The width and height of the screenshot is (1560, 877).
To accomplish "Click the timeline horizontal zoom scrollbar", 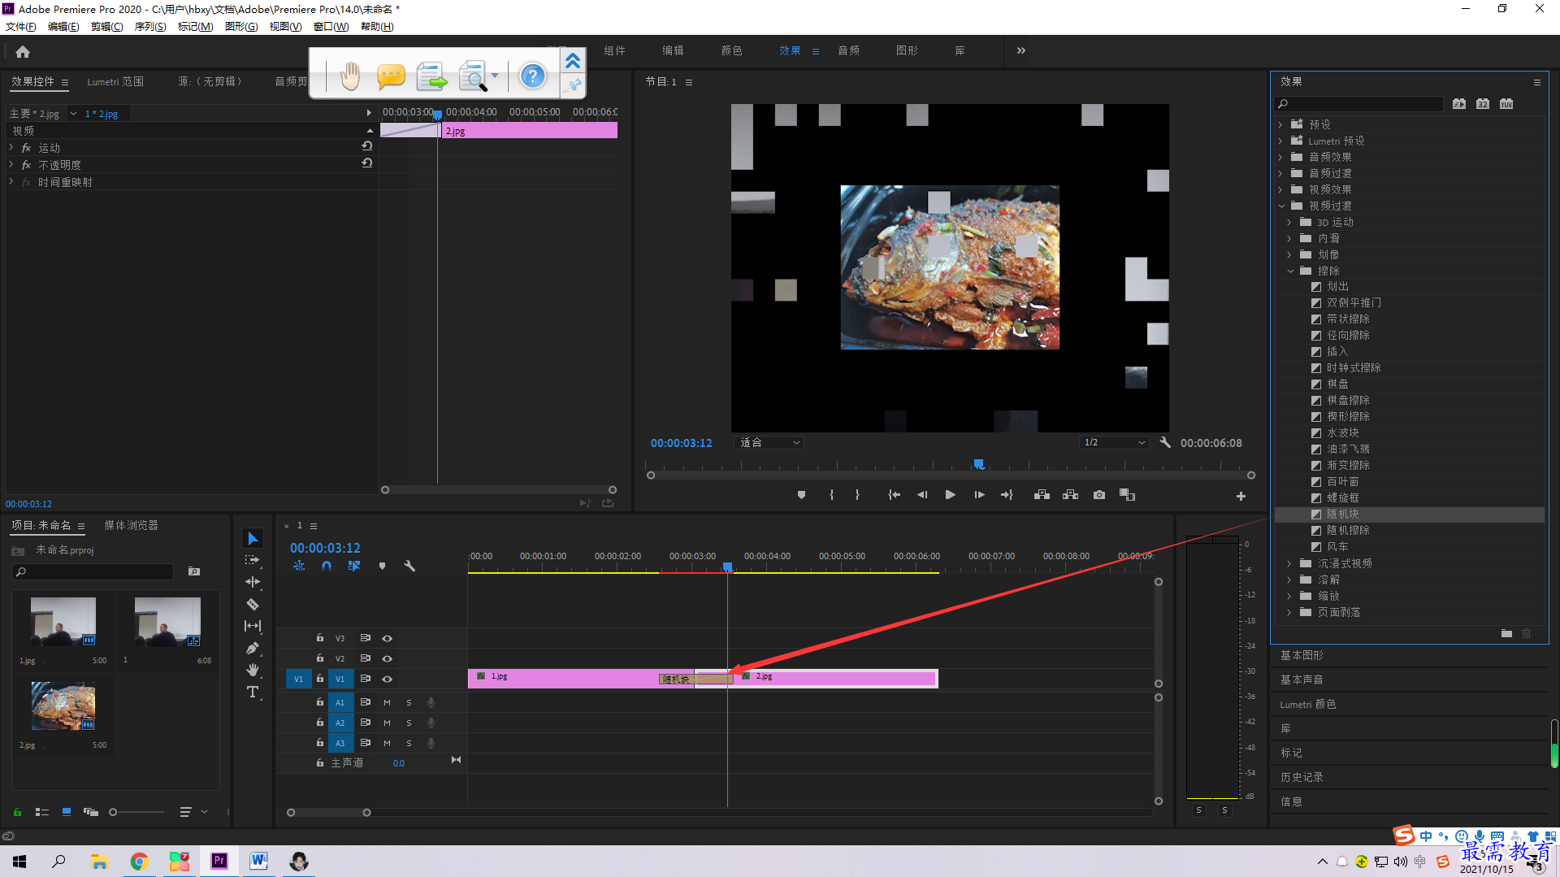I will [329, 812].
